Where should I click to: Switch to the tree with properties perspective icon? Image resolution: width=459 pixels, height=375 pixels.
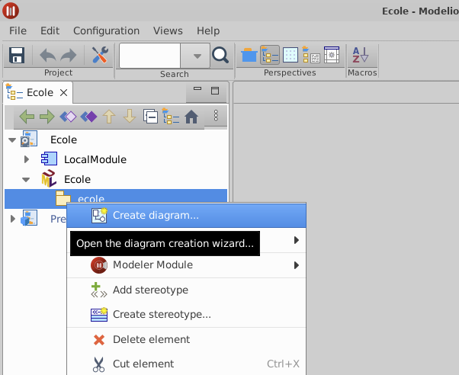(x=311, y=55)
